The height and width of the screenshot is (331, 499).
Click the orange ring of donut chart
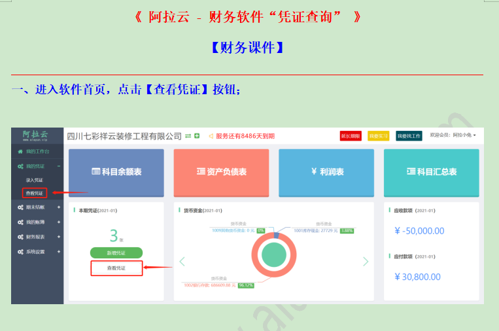[x=254, y=255]
